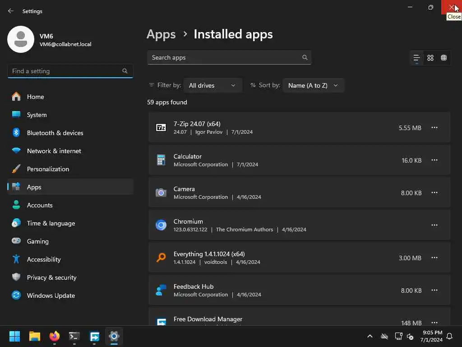The image size is (462, 347).
Task: Open Firefox from the taskbar
Action: 55,336
